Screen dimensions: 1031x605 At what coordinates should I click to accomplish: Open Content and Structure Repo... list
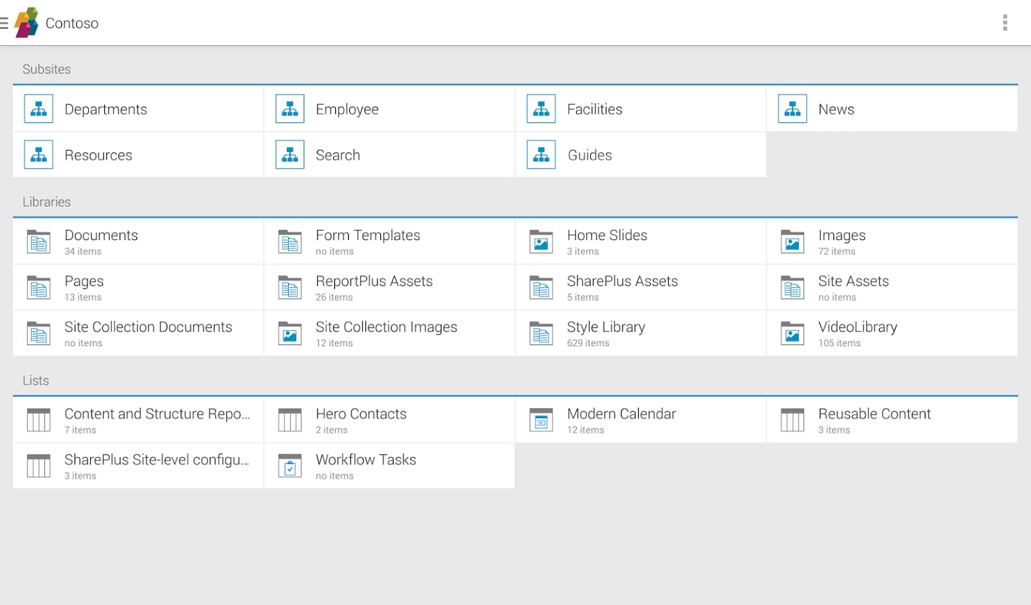[x=157, y=414]
